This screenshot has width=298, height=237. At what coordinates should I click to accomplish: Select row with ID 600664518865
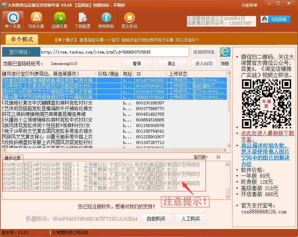pos(114,120)
